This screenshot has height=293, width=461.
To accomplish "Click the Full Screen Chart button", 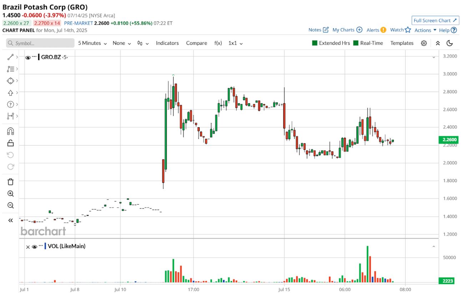I will coord(435,20).
